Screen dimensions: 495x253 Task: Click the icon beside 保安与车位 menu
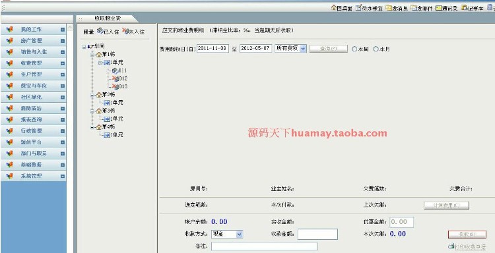[9, 86]
